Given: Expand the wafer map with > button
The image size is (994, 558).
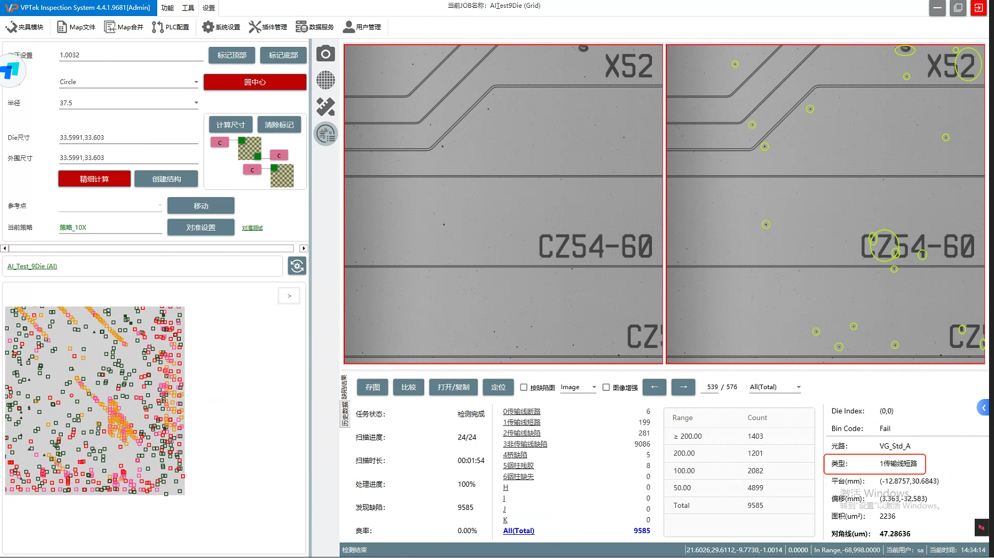Looking at the screenshot, I should pos(289,296).
